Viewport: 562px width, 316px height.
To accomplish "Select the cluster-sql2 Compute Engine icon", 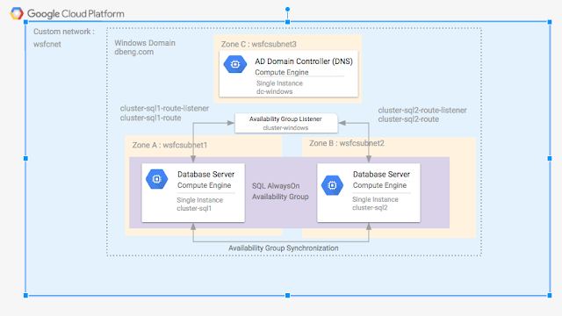I will point(332,185).
